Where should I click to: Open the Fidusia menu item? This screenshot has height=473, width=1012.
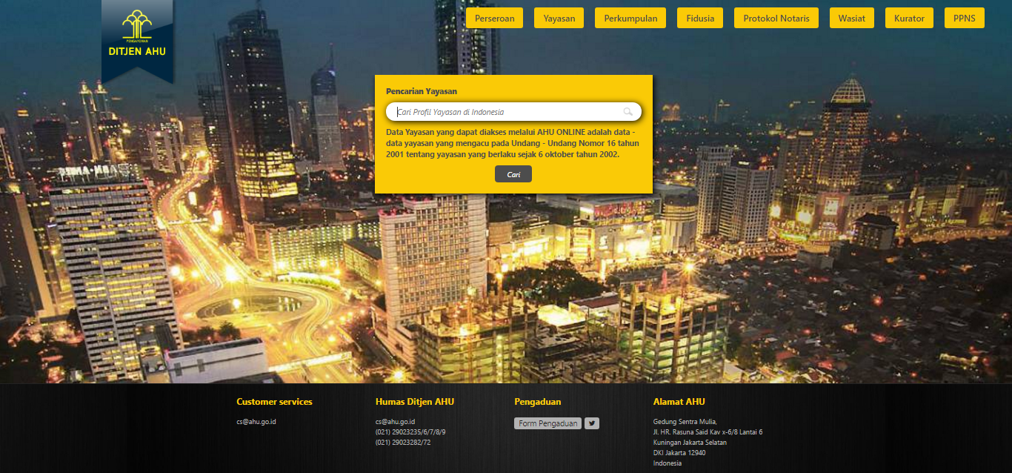[700, 18]
